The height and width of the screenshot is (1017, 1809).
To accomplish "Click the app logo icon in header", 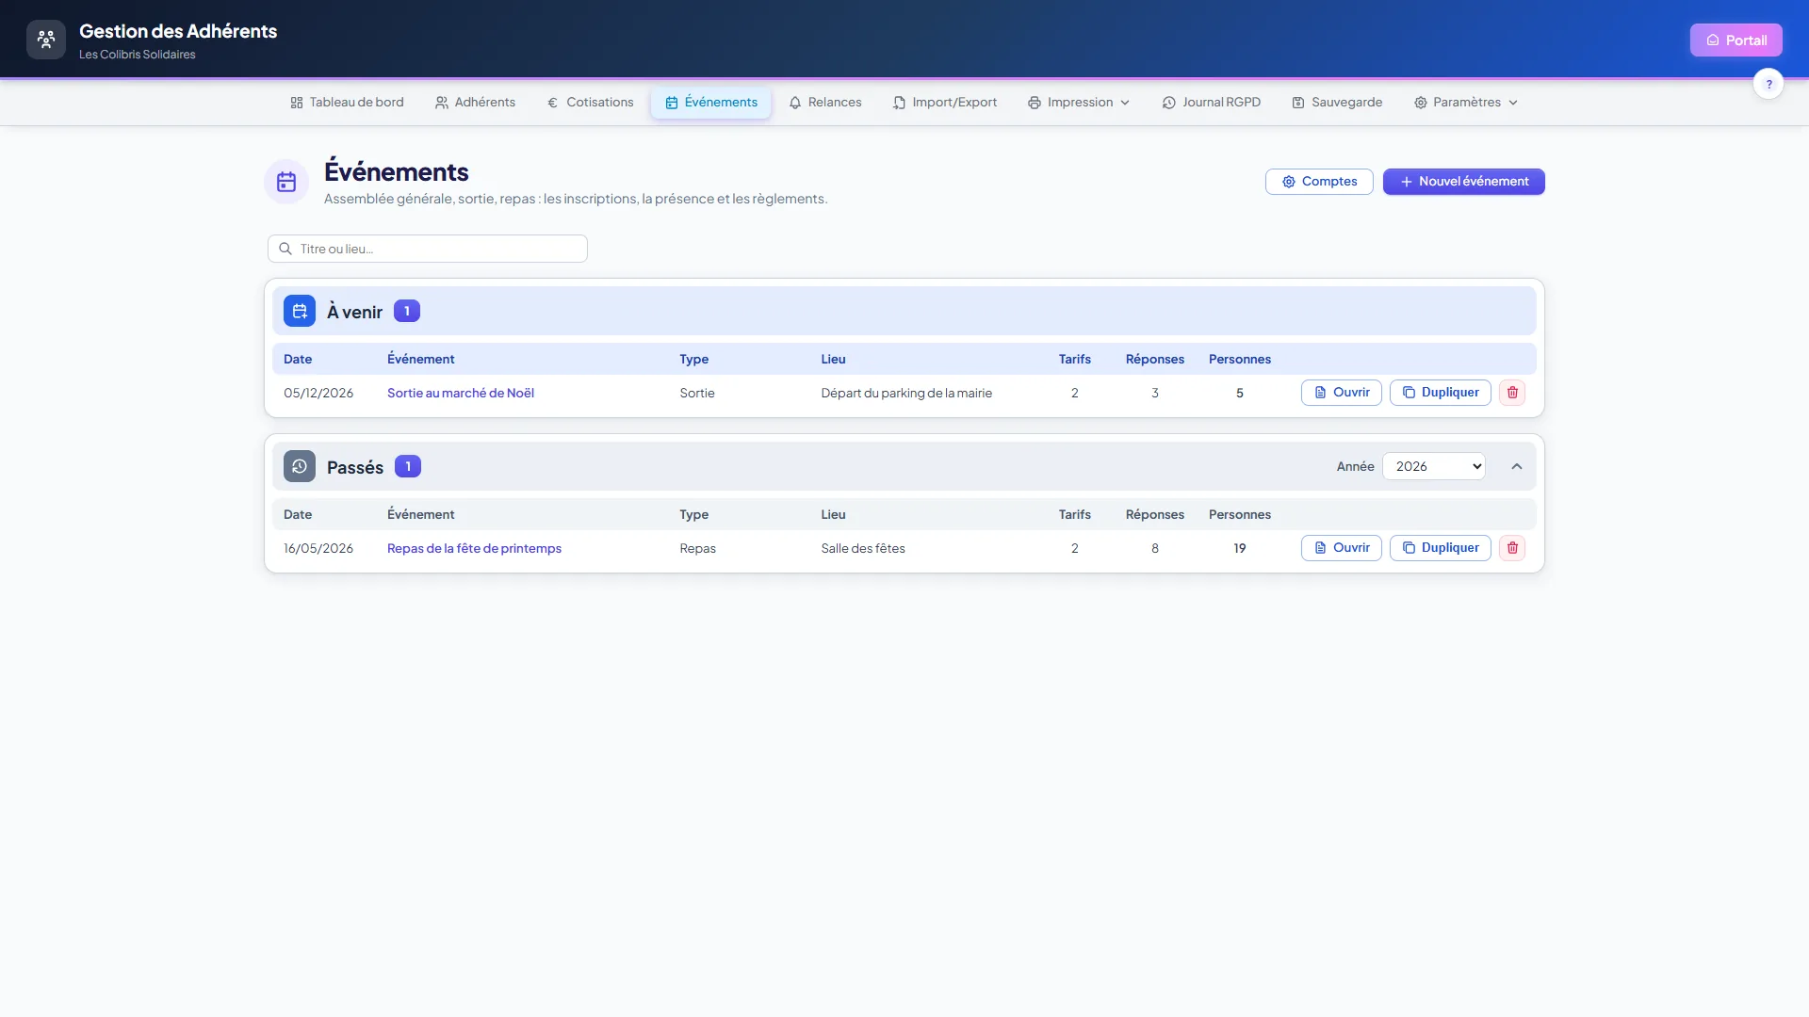I will point(46,40).
